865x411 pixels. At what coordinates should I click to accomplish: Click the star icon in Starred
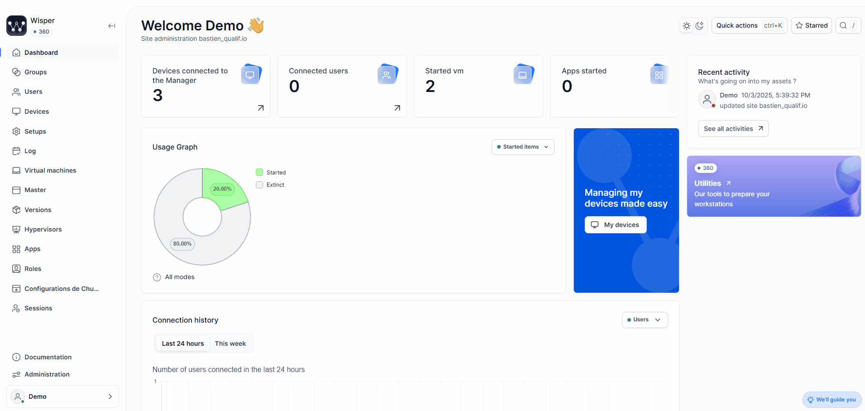799,25
